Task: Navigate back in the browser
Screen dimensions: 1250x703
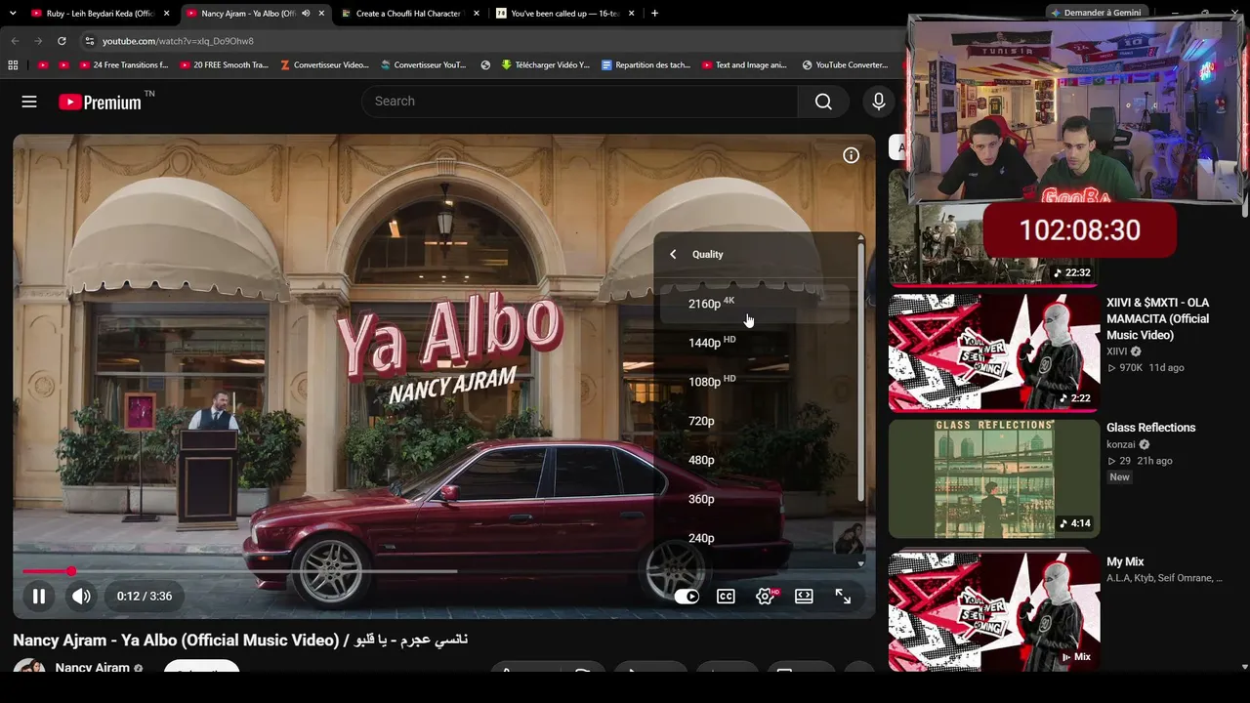Action: pyautogui.click(x=15, y=41)
